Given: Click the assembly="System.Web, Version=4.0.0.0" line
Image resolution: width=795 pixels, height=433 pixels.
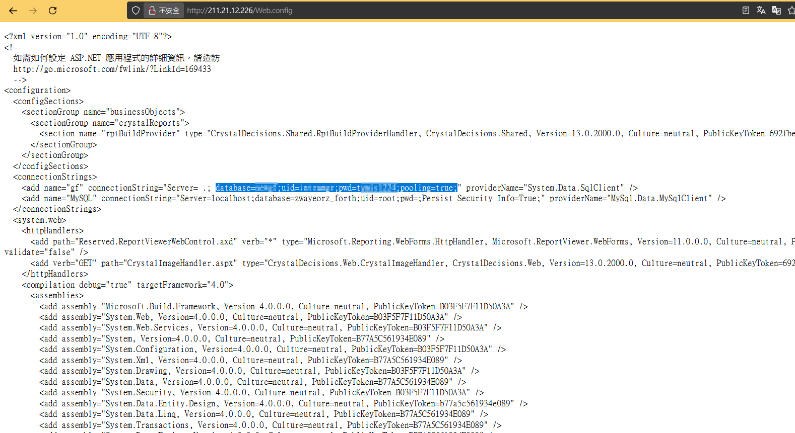Looking at the screenshot, I should point(250,317).
